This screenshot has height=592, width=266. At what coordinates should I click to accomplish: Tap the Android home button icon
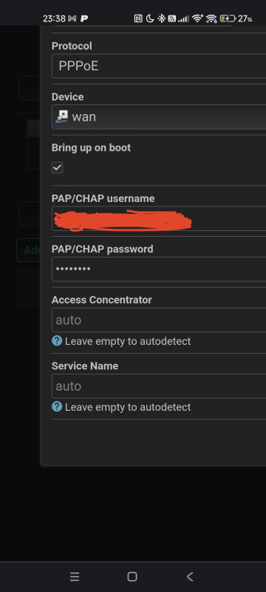pyautogui.click(x=132, y=576)
